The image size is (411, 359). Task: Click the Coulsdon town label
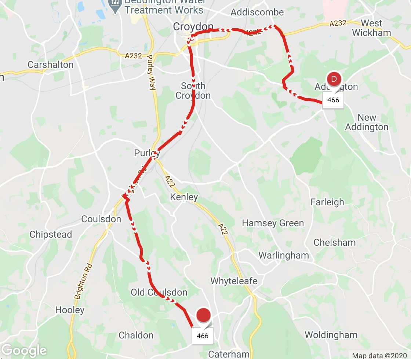point(101,219)
